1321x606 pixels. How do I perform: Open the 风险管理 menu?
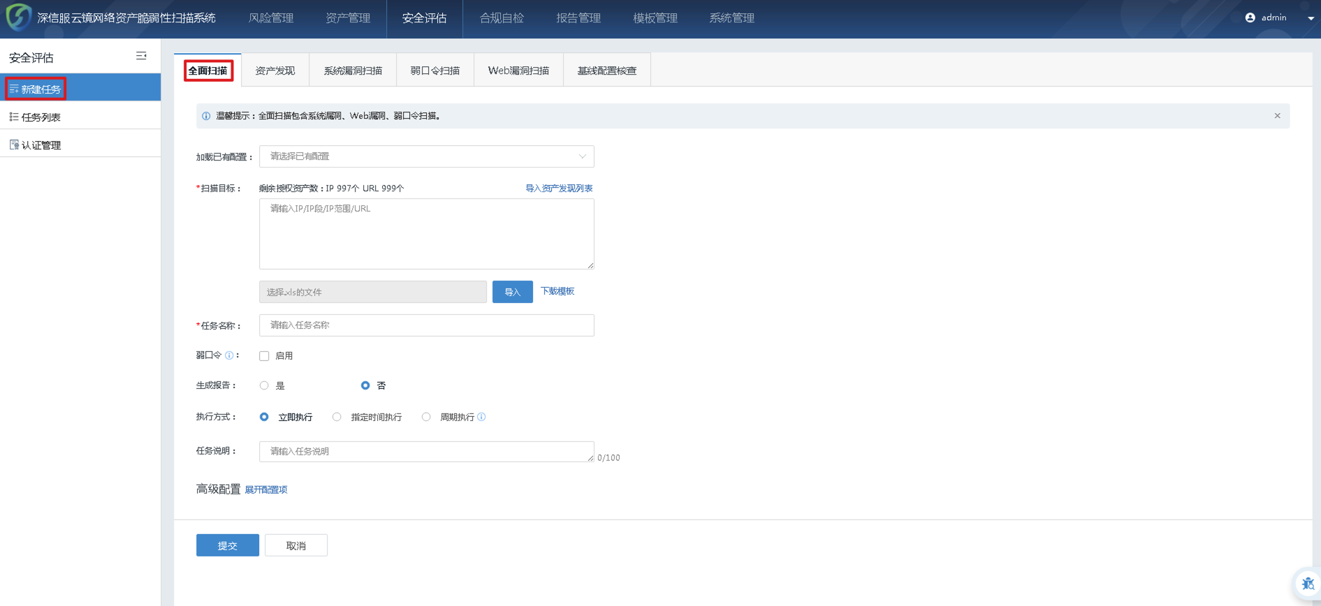point(271,18)
